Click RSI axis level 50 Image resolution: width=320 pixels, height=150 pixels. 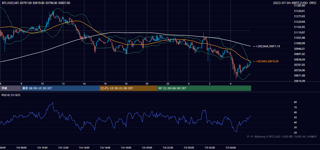click(295, 117)
